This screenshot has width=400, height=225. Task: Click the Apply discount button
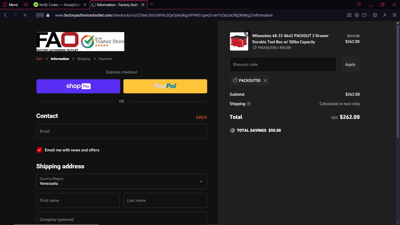point(350,64)
